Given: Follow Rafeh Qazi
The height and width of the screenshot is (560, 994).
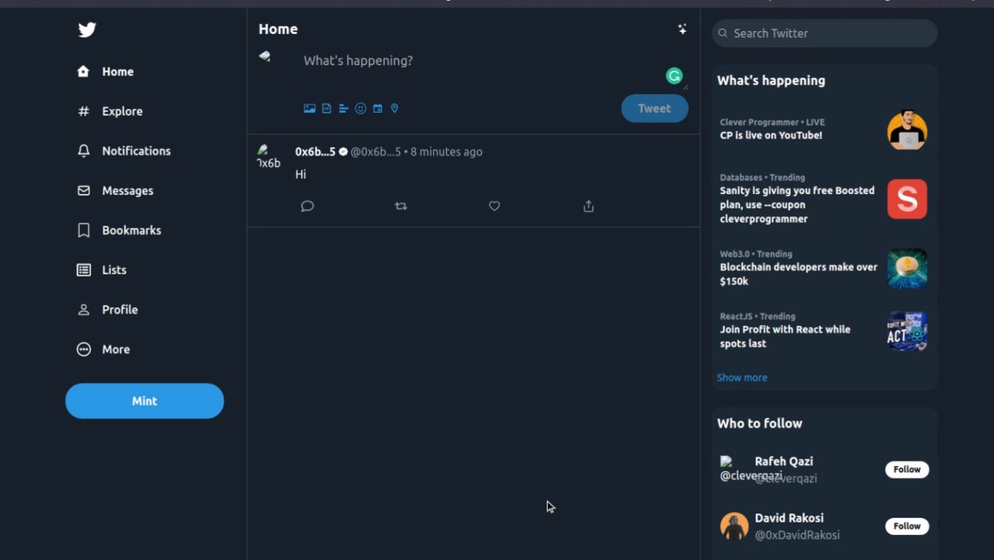Looking at the screenshot, I should (907, 470).
